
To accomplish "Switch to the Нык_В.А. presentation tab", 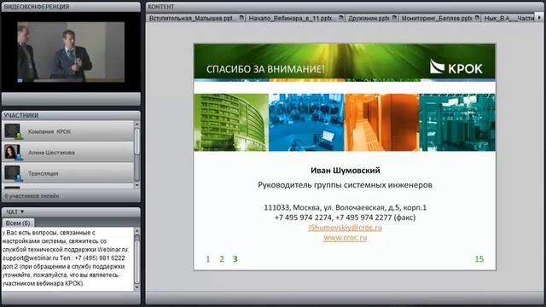I will pyautogui.click(x=508, y=18).
